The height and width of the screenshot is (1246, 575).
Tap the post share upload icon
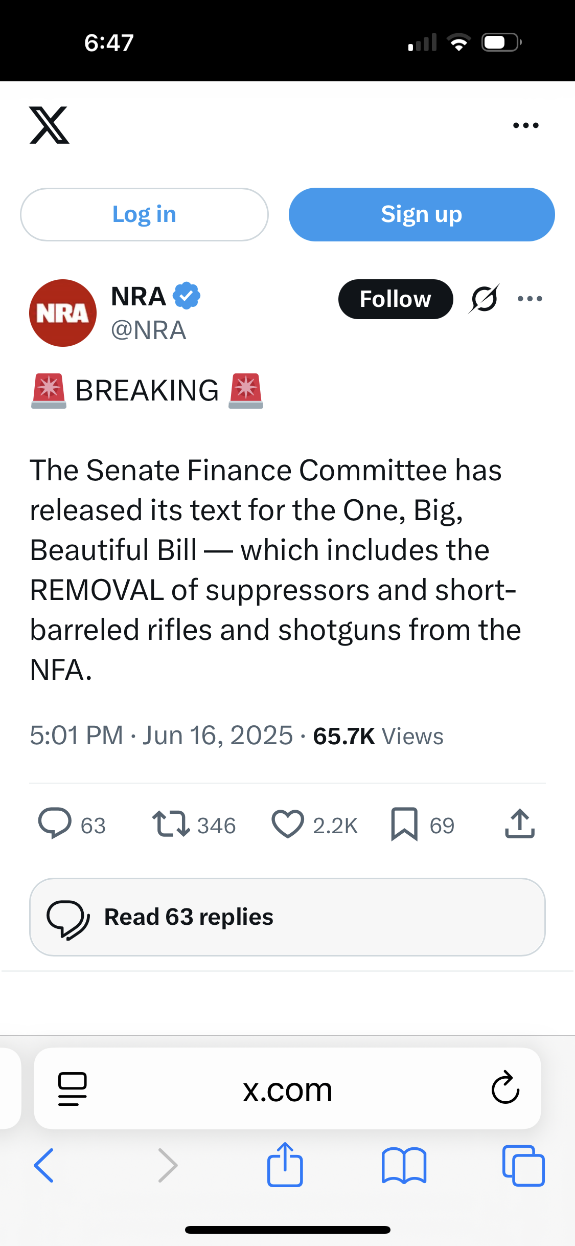pyautogui.click(x=520, y=824)
